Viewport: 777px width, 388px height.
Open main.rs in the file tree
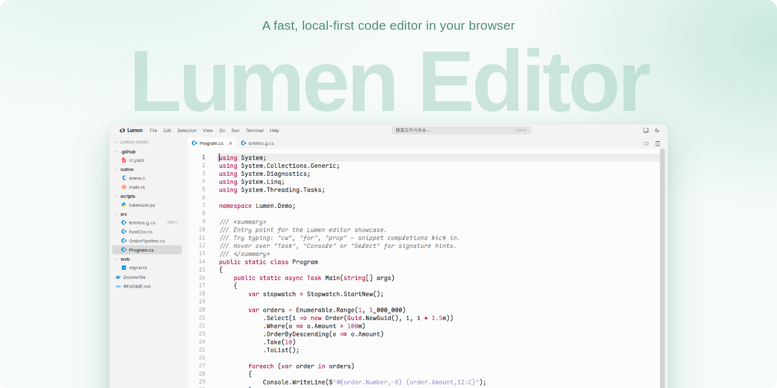pyautogui.click(x=147, y=187)
